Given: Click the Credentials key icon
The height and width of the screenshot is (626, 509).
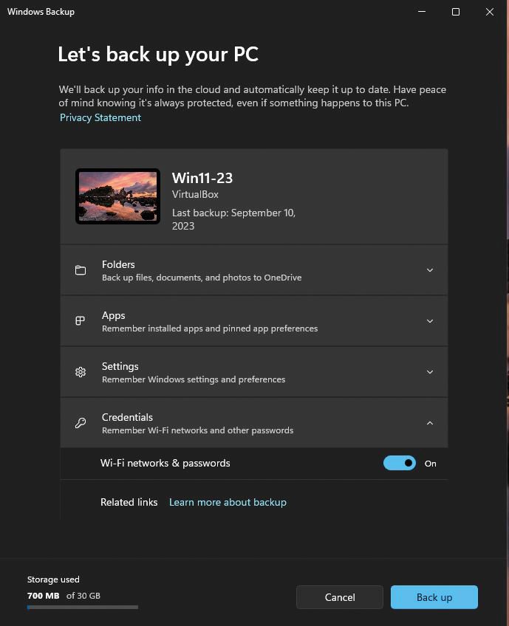Looking at the screenshot, I should pyautogui.click(x=81, y=423).
